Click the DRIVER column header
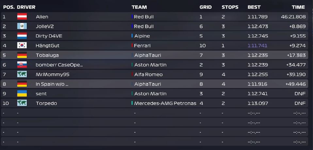Image resolution: width=313 pixels, height=150 pixels. [26, 7]
